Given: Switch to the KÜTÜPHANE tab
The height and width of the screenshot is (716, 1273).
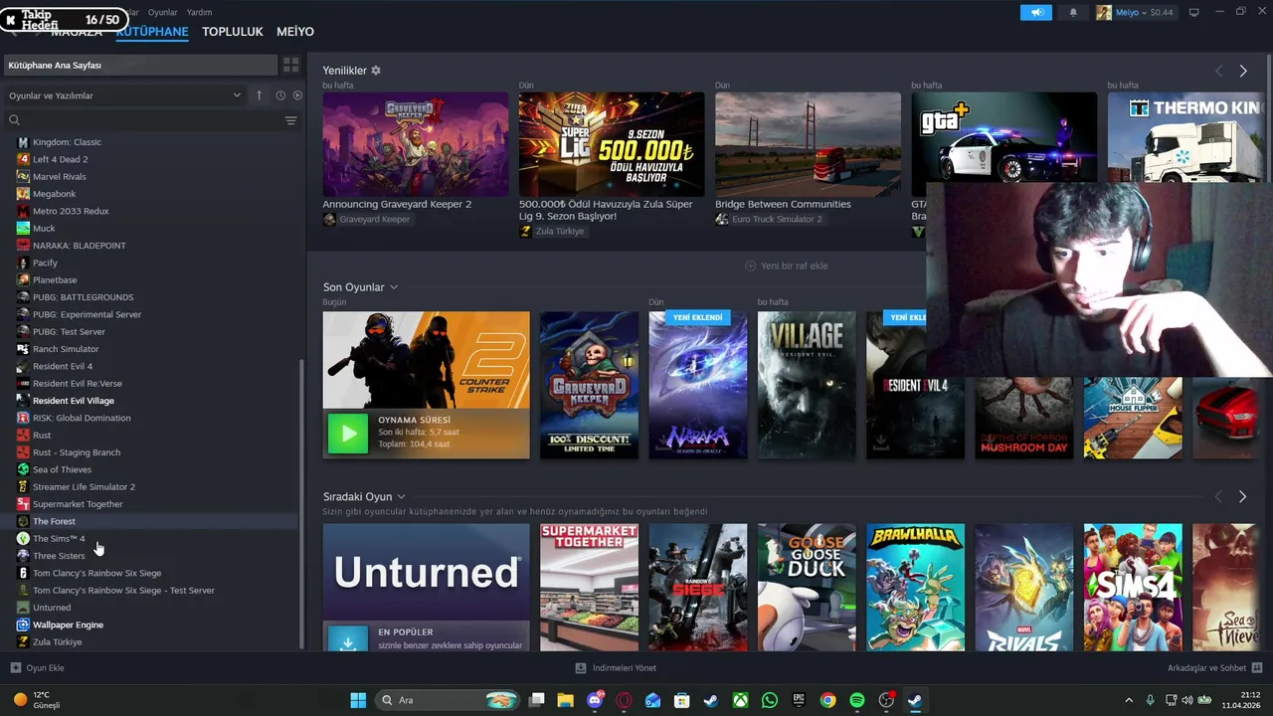Looking at the screenshot, I should pos(152,32).
